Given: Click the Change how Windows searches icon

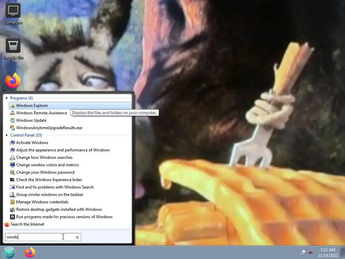Looking at the screenshot, I should click(12, 157).
